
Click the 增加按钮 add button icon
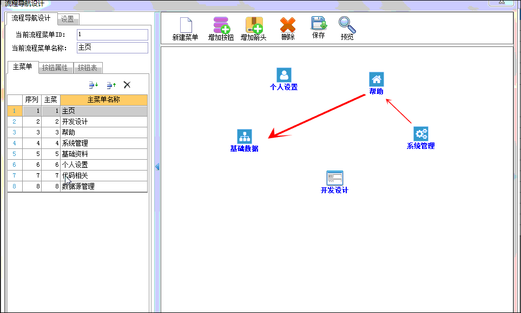[221, 25]
